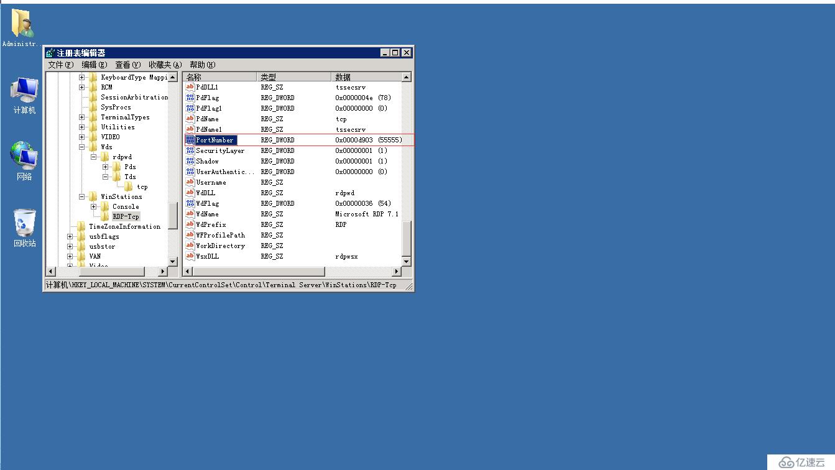Click the value list vertical scrollbar thumb
The width and height of the screenshot is (835, 470).
coord(407,237)
